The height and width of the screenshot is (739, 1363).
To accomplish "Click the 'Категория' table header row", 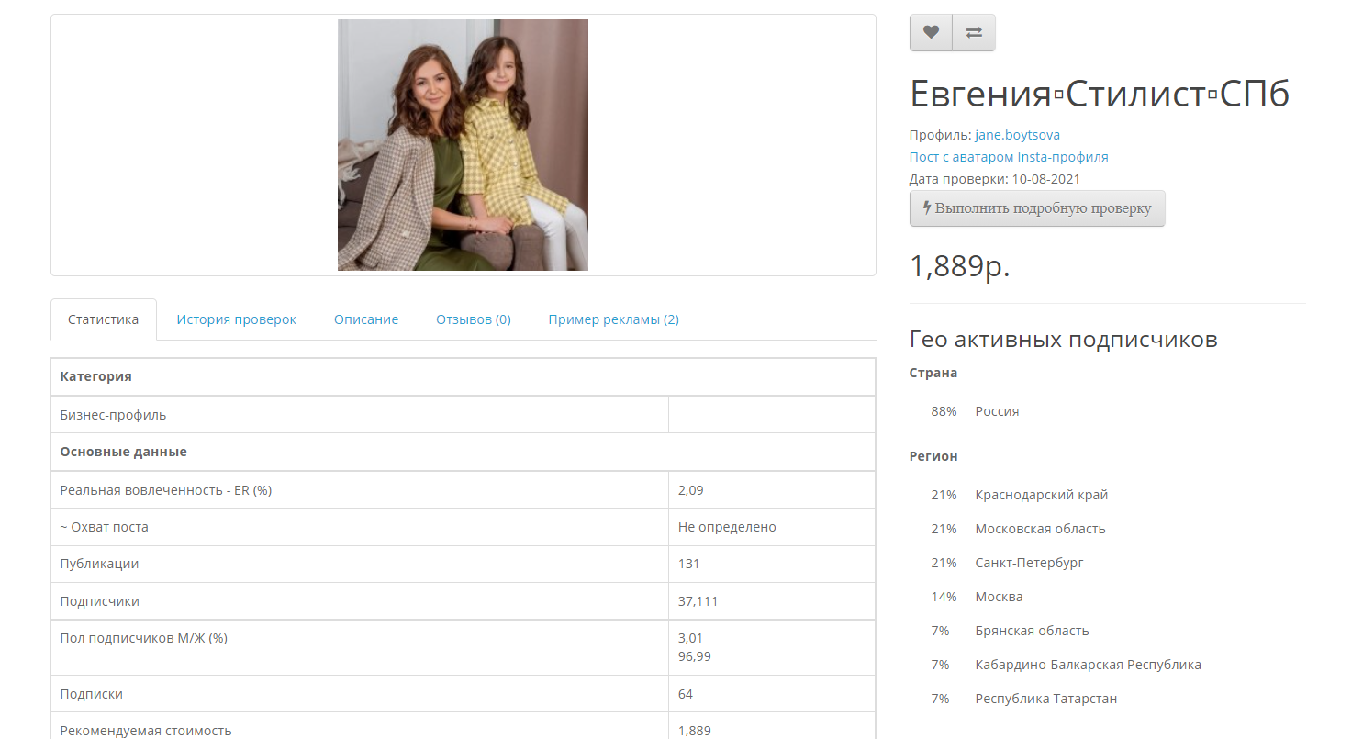I will (464, 376).
